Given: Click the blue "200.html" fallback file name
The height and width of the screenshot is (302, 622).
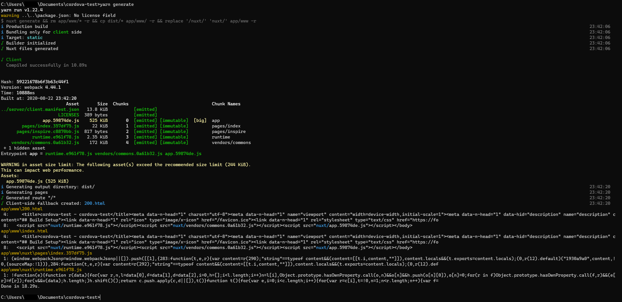Looking at the screenshot, I should [x=95, y=203].
